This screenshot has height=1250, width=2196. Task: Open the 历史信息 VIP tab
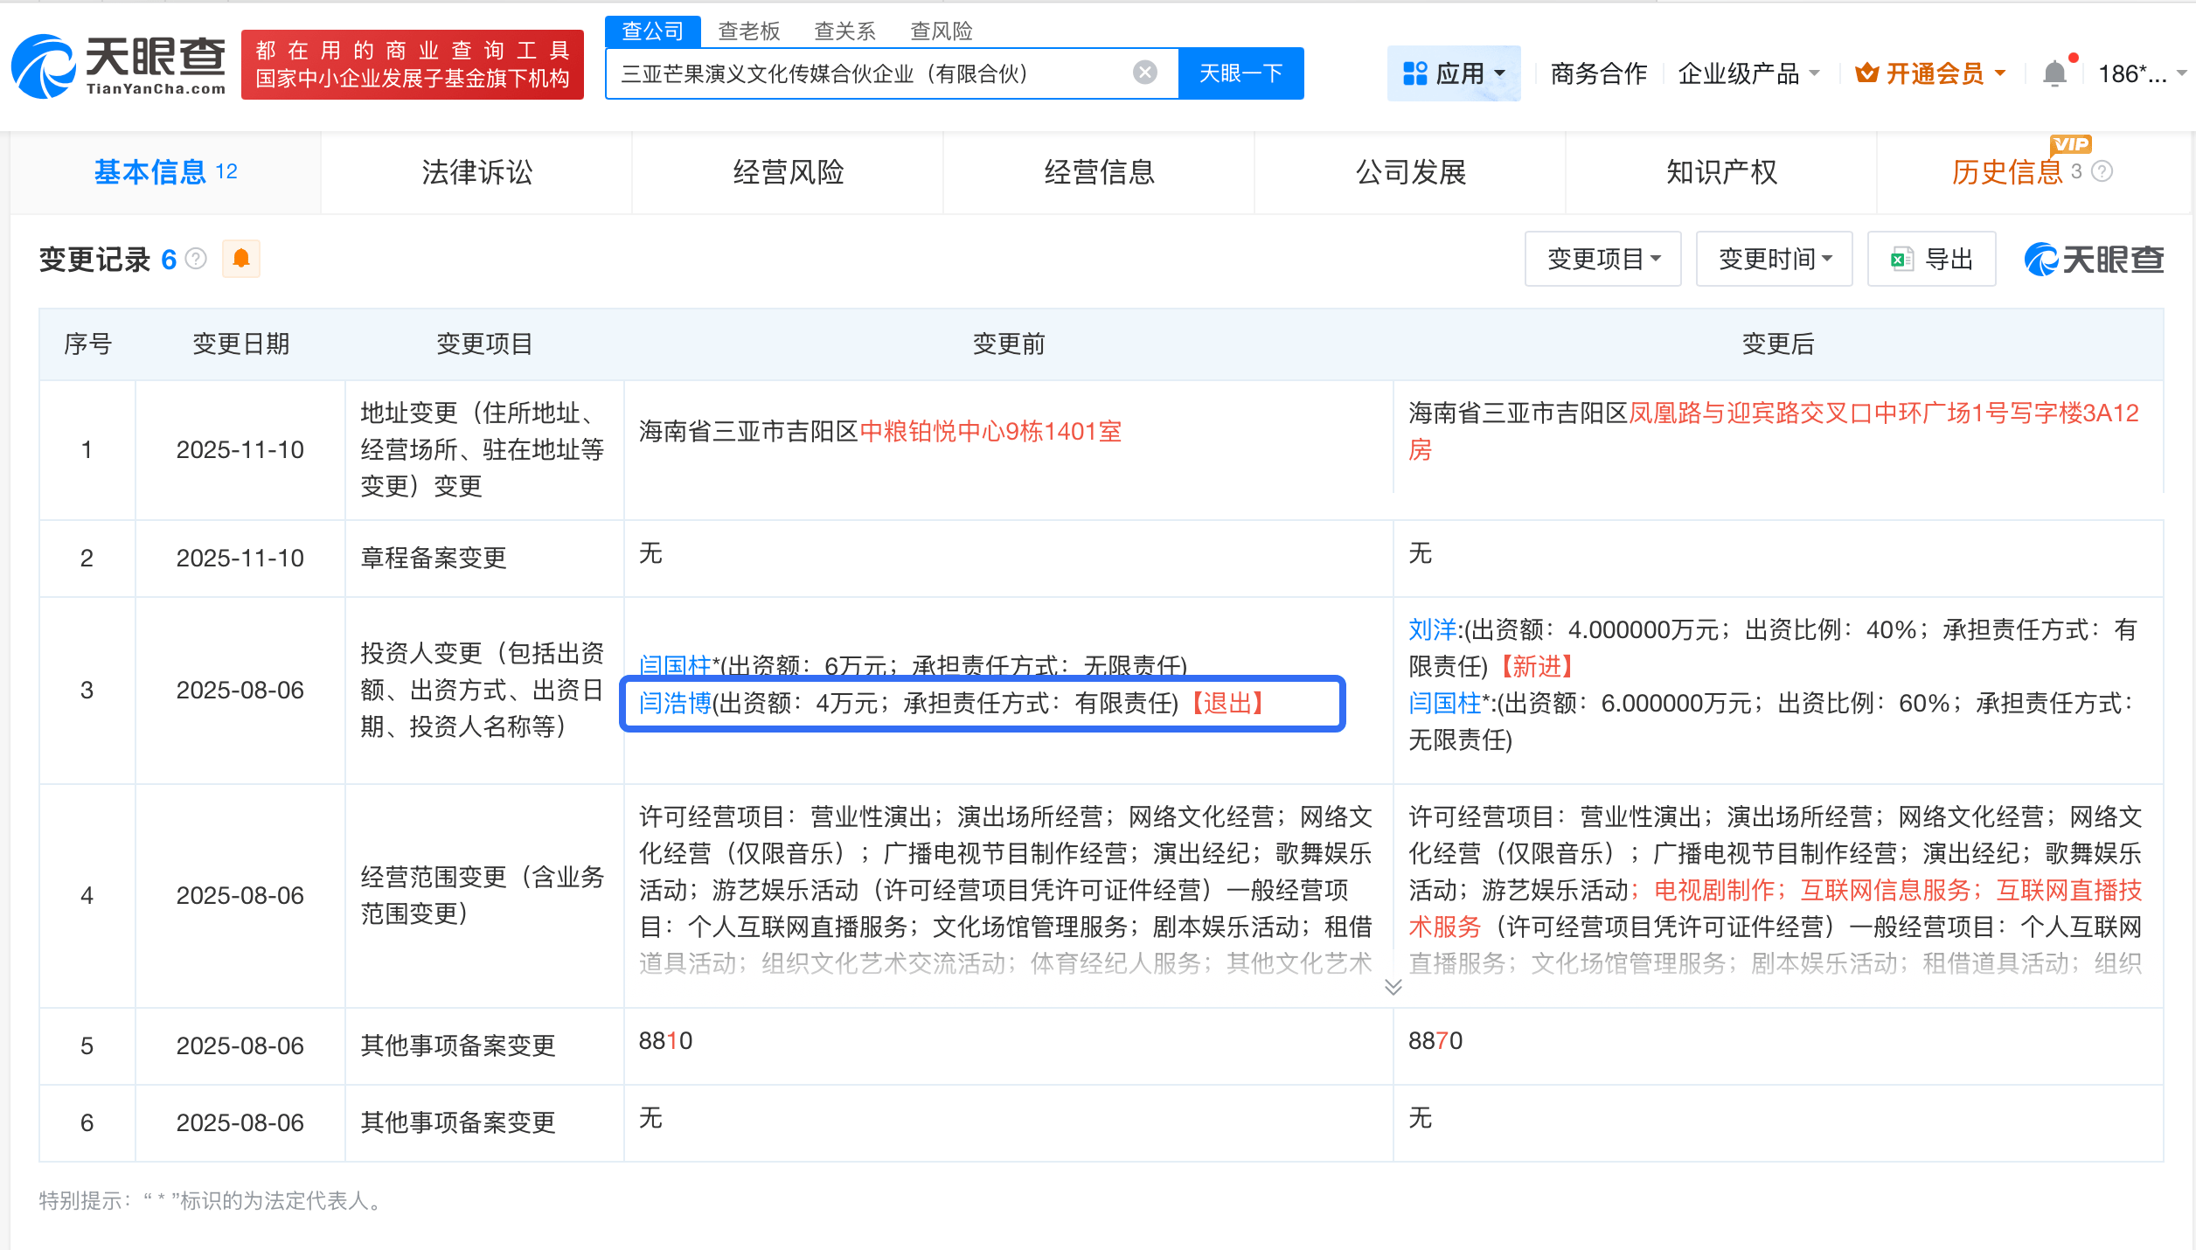2006,172
